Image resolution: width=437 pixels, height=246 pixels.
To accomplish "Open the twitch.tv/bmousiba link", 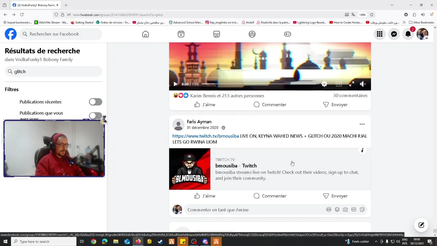I will coord(206,136).
